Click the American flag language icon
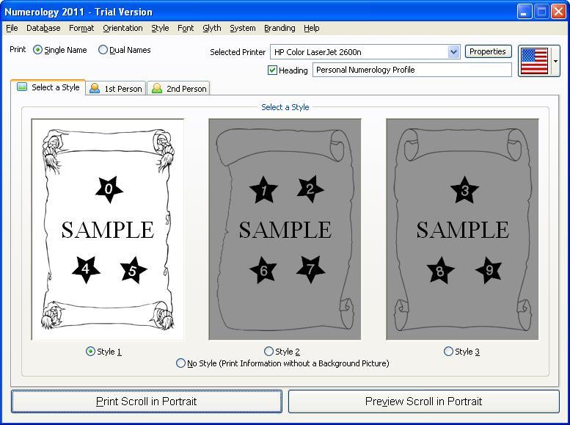This screenshot has height=425, width=570. 534,61
